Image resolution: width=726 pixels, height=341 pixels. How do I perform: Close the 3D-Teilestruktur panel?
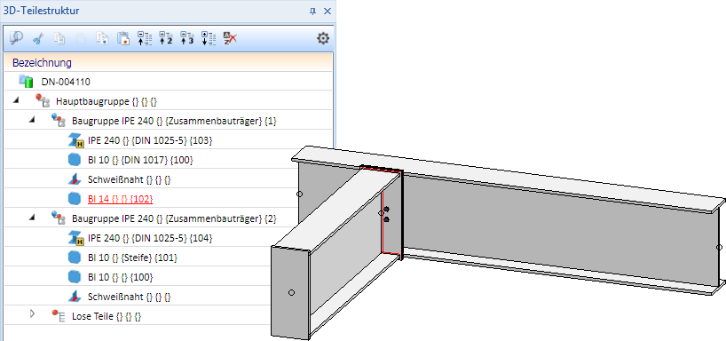[327, 12]
